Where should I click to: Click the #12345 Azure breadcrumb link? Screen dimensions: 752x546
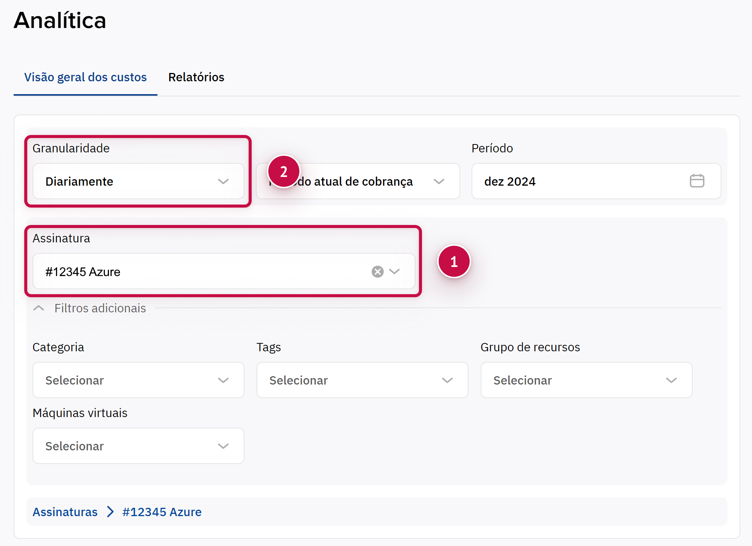click(162, 512)
